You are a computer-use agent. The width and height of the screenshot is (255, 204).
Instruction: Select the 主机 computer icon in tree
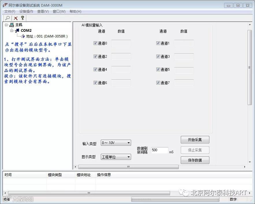point(12,25)
